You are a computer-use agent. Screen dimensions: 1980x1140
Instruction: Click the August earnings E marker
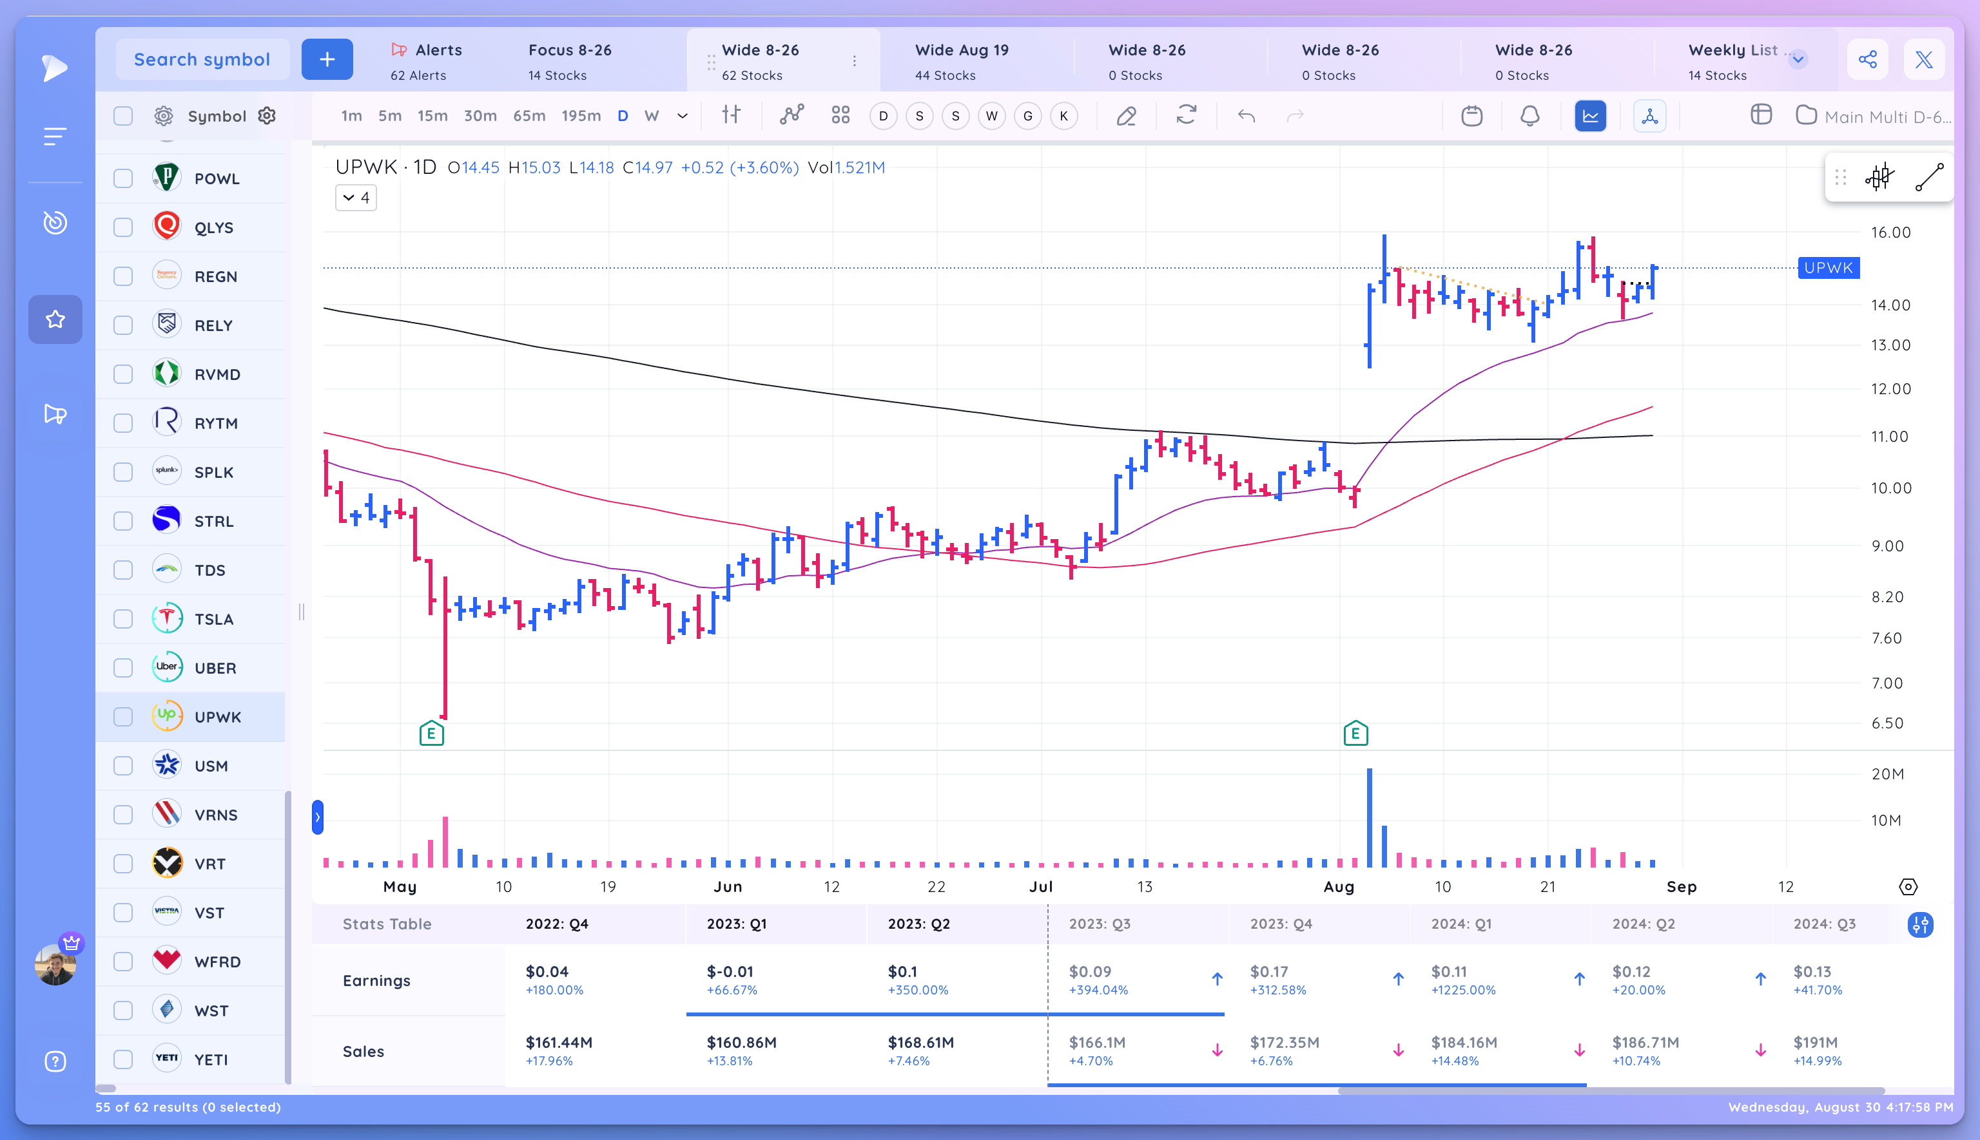[x=1355, y=734]
